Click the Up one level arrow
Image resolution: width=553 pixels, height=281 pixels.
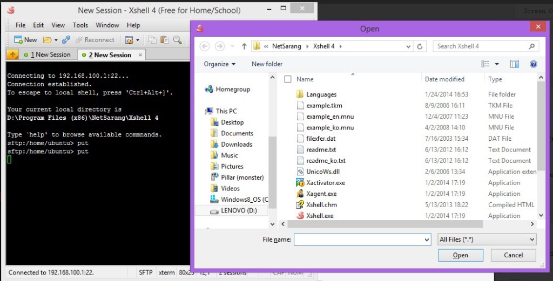click(x=244, y=46)
